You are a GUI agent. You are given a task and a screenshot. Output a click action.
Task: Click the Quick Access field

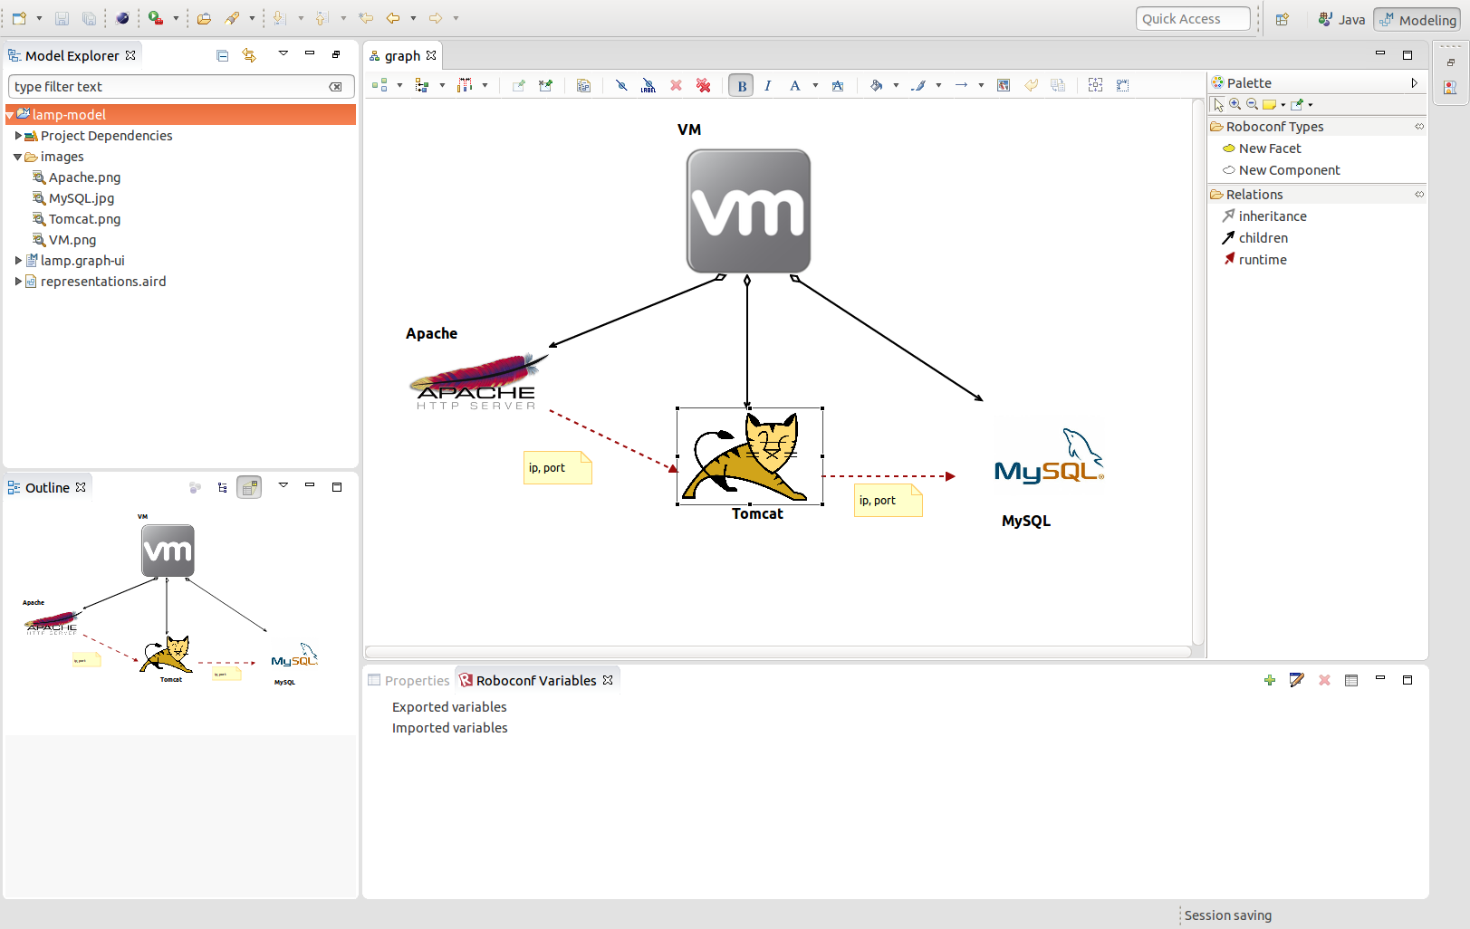pos(1193,19)
